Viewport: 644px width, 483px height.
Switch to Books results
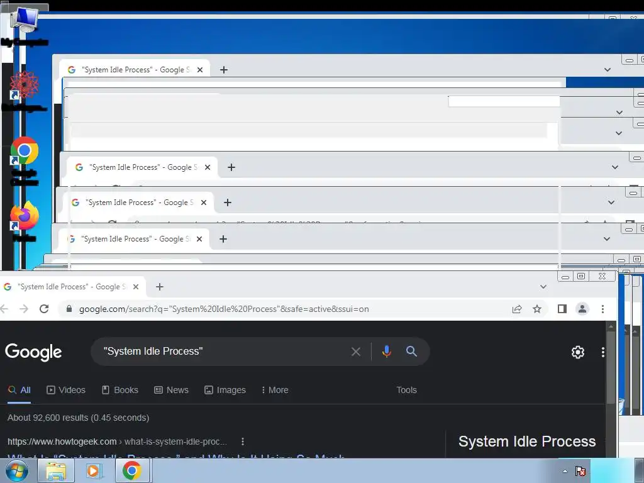120,390
